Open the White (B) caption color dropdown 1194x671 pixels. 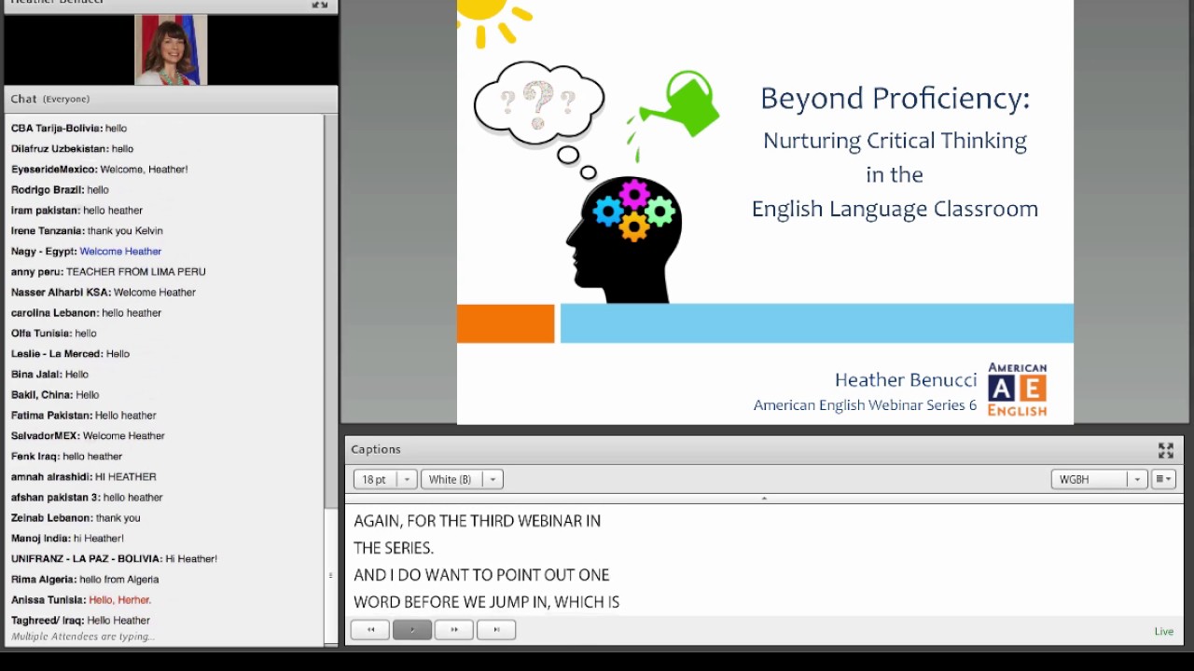(x=462, y=479)
